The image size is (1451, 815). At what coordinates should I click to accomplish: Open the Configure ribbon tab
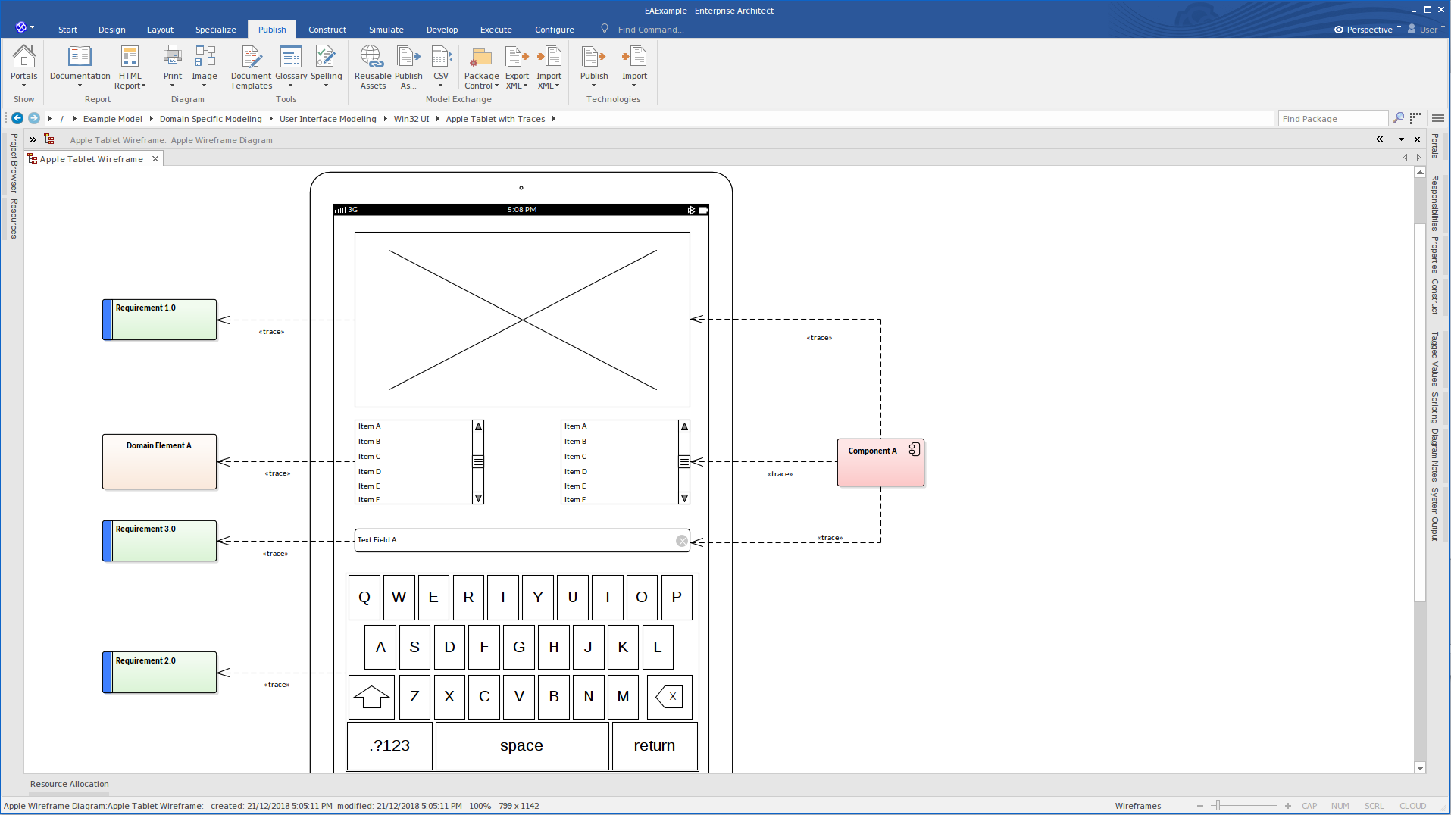555,30
